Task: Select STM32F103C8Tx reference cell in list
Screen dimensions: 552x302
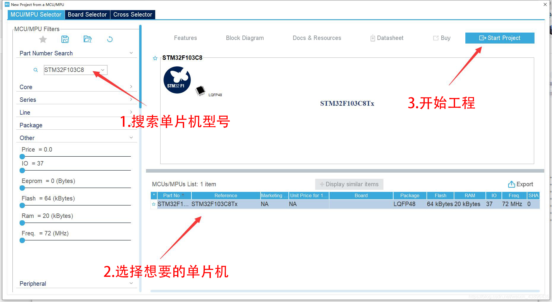Action: point(226,204)
